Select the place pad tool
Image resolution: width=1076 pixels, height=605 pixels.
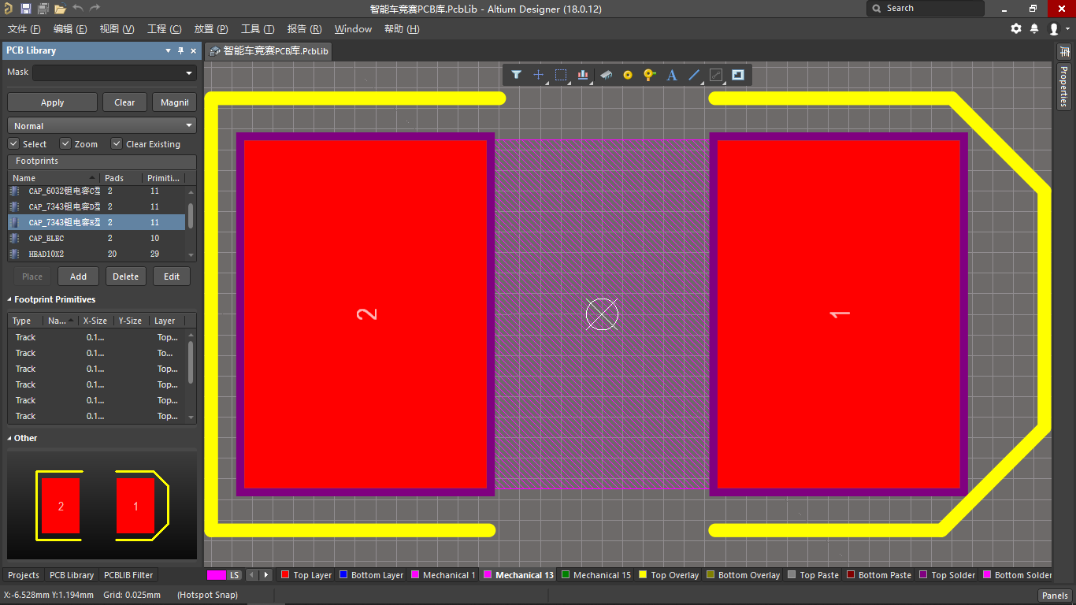(628, 75)
